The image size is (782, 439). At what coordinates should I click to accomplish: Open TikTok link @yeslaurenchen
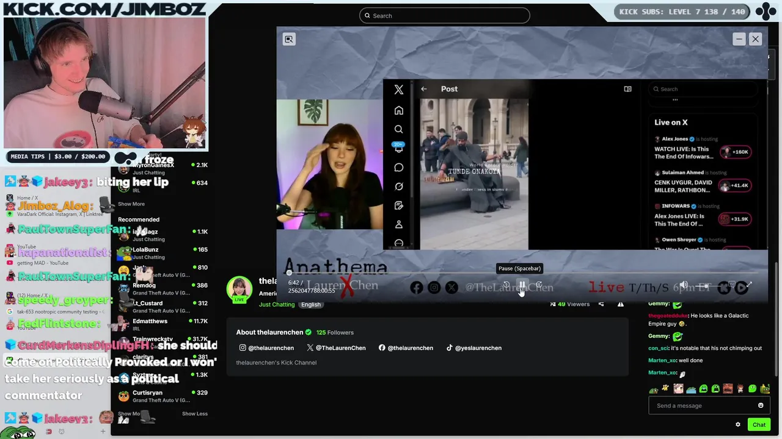473,348
